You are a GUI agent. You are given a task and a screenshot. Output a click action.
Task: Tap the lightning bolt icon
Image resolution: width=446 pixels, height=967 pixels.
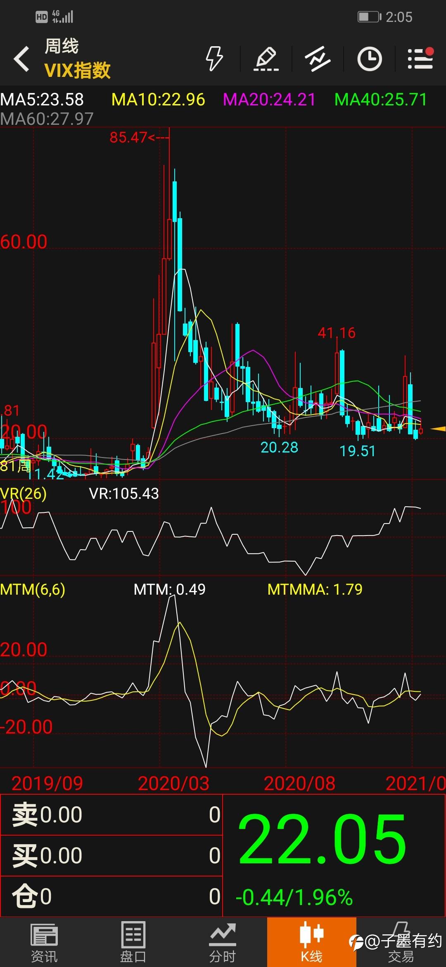point(214,59)
